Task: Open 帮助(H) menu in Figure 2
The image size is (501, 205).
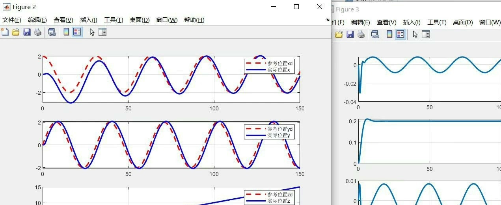Action: click(194, 20)
